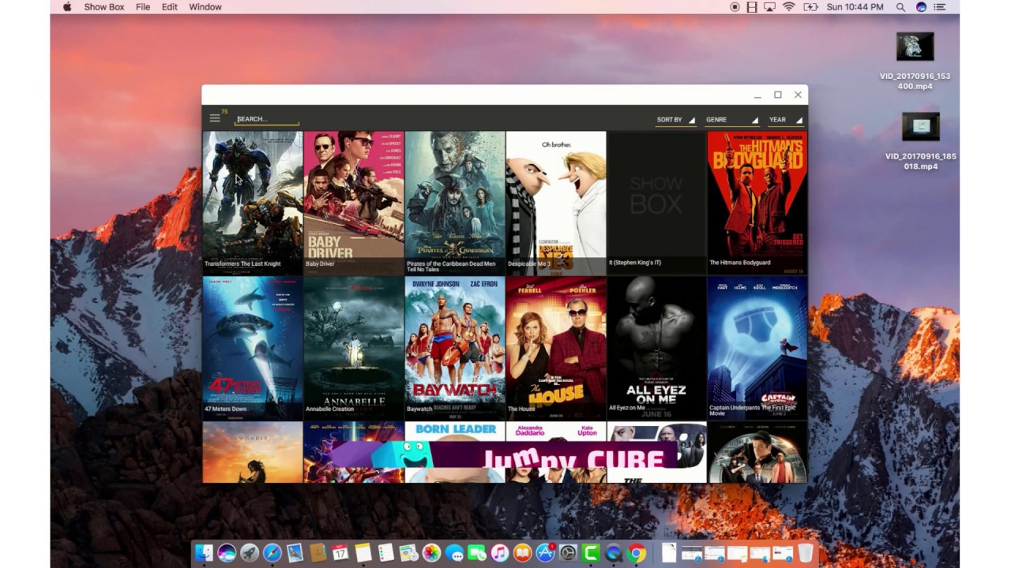Launch Photos from the dock

click(x=431, y=553)
